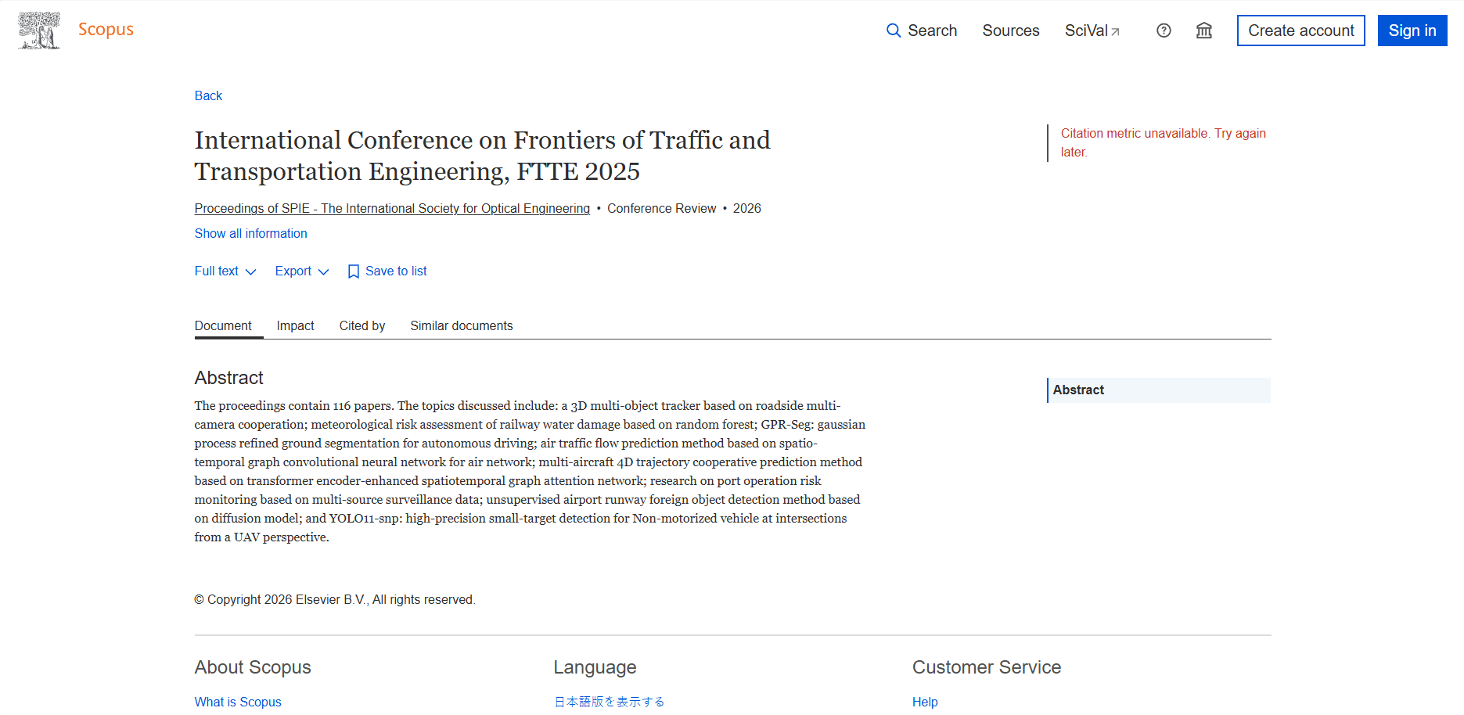Open the What is Scopus link

pos(238,702)
